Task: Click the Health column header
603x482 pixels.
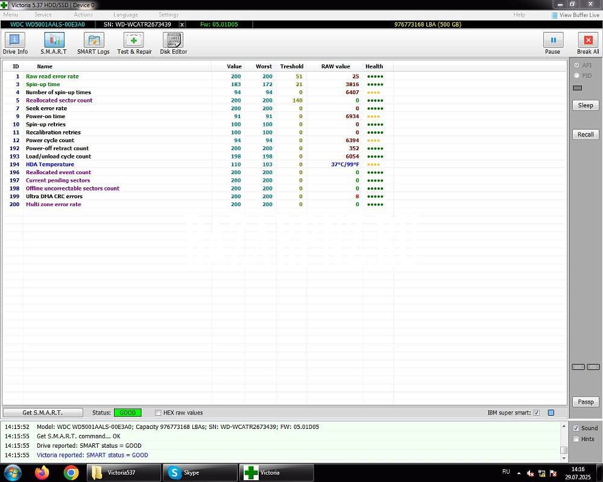Action: 374,66
